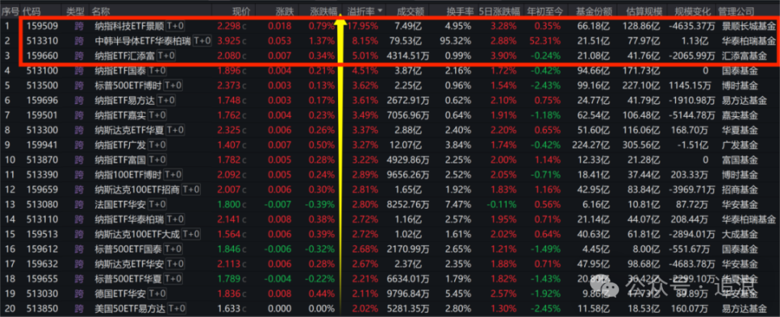Click the T+0 badge beside 纳指ETF国泰

[x=157, y=71]
